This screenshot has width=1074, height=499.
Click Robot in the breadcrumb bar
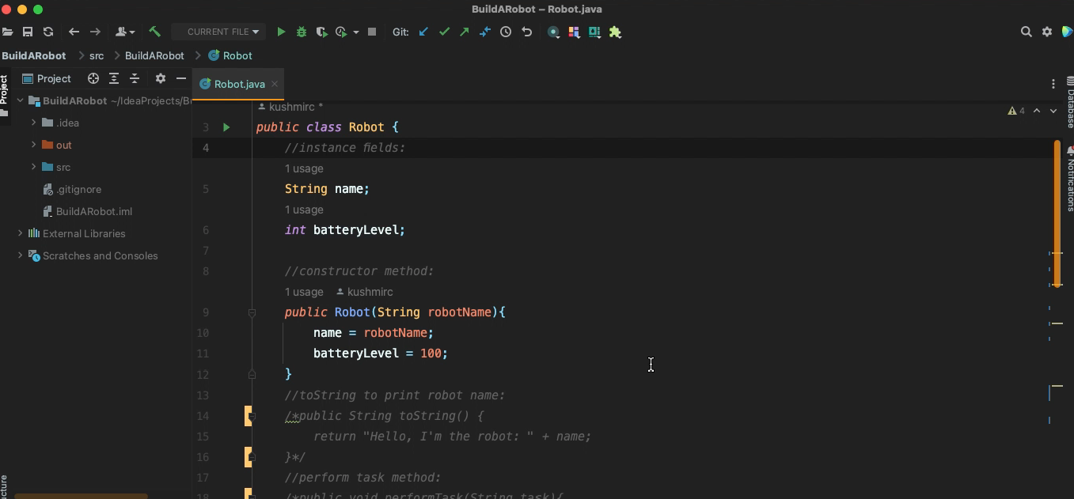pyautogui.click(x=235, y=56)
